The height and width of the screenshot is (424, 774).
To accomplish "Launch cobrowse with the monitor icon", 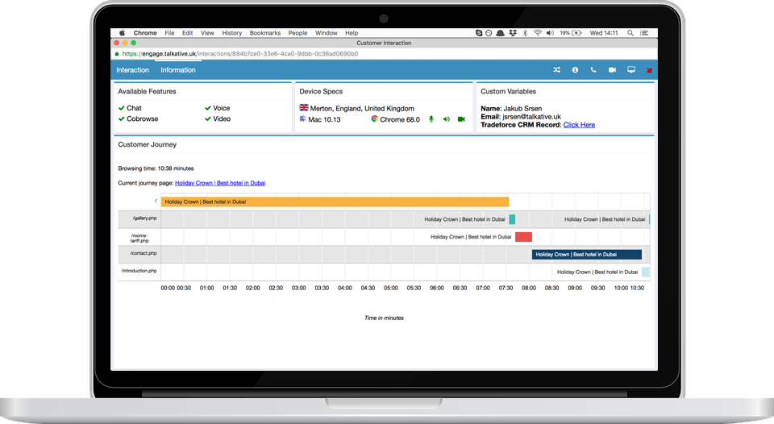I will 630,70.
